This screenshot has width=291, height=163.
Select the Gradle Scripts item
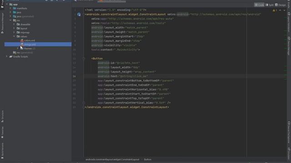click(x=19, y=57)
